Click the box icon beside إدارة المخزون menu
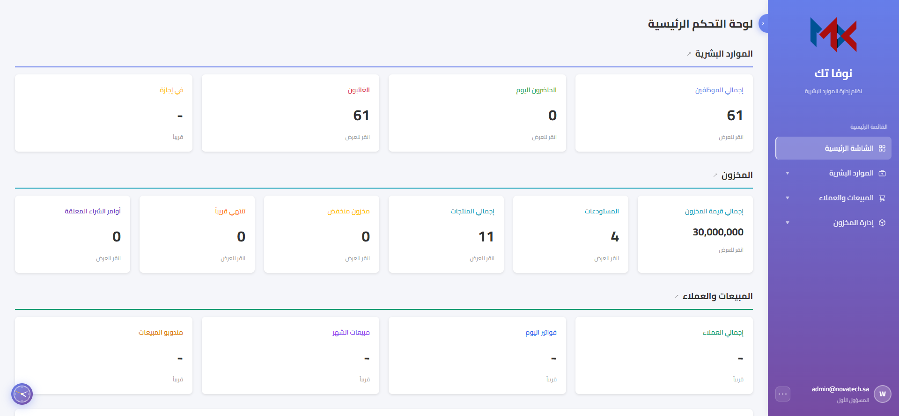This screenshot has width=899, height=416. coord(882,223)
